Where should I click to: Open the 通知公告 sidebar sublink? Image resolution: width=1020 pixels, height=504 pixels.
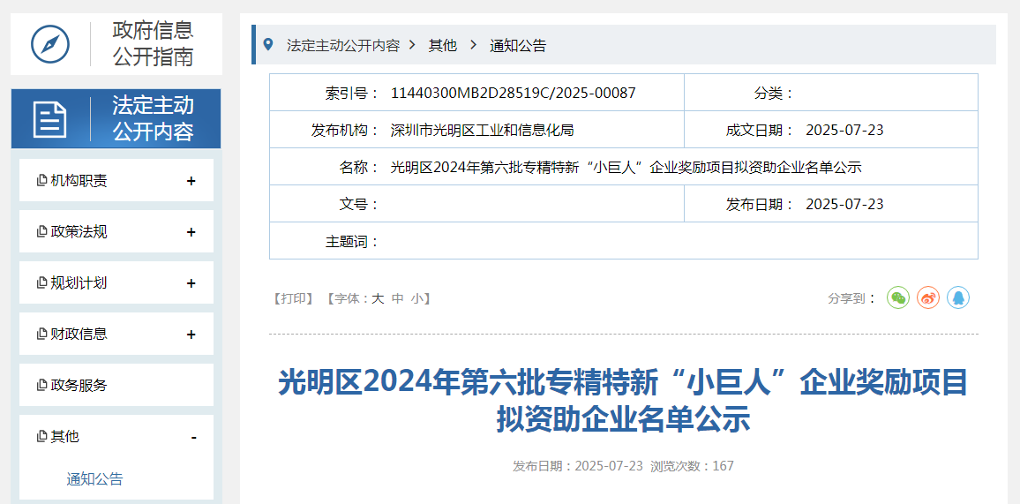[95, 480]
